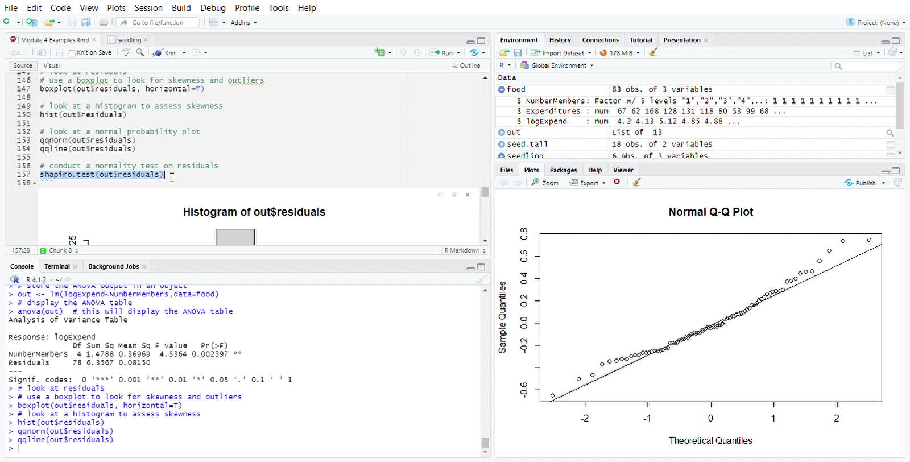Open the Export plot dropdown

tap(588, 183)
